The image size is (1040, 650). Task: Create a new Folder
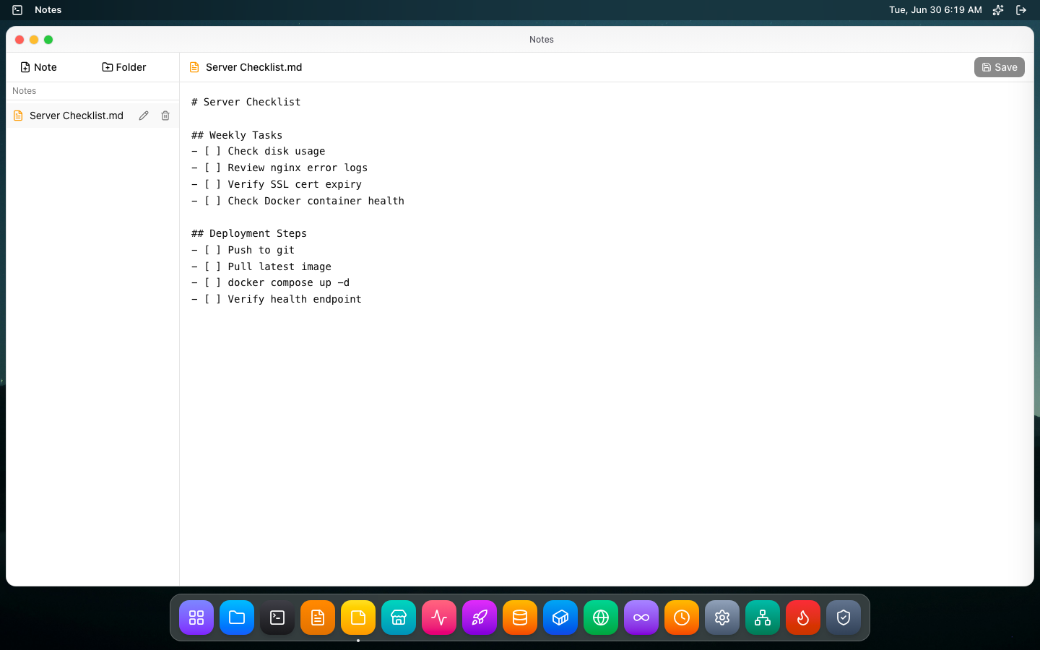pos(124,67)
